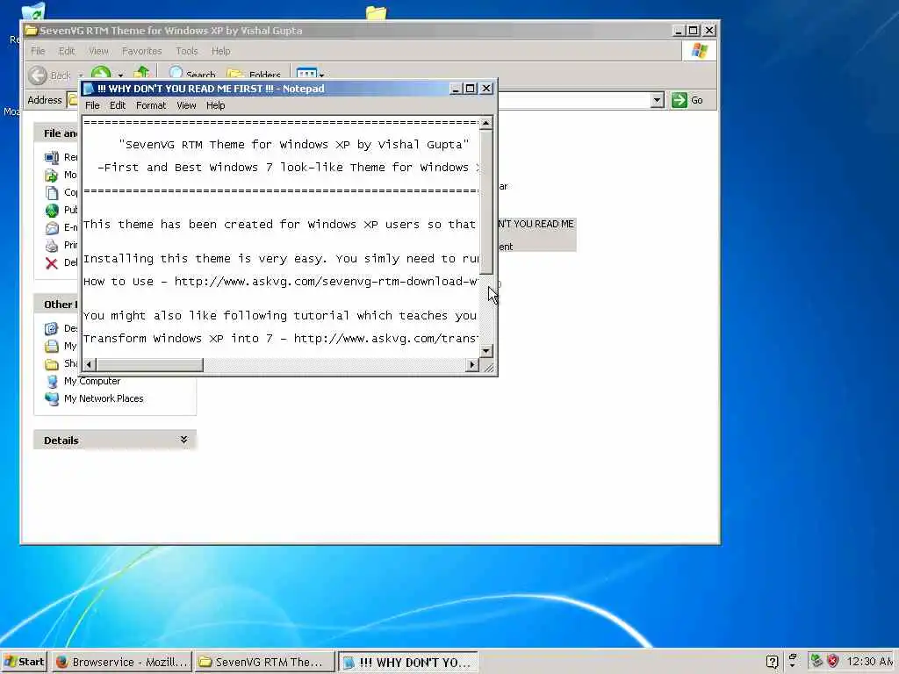This screenshot has height=674, width=899.
Task: Click the Start button
Action: pos(24,662)
